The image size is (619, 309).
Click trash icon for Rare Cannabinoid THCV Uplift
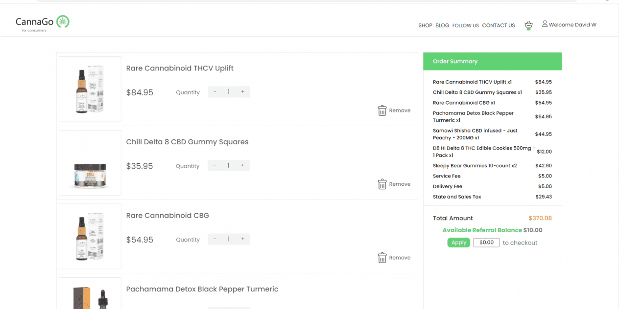point(382,110)
